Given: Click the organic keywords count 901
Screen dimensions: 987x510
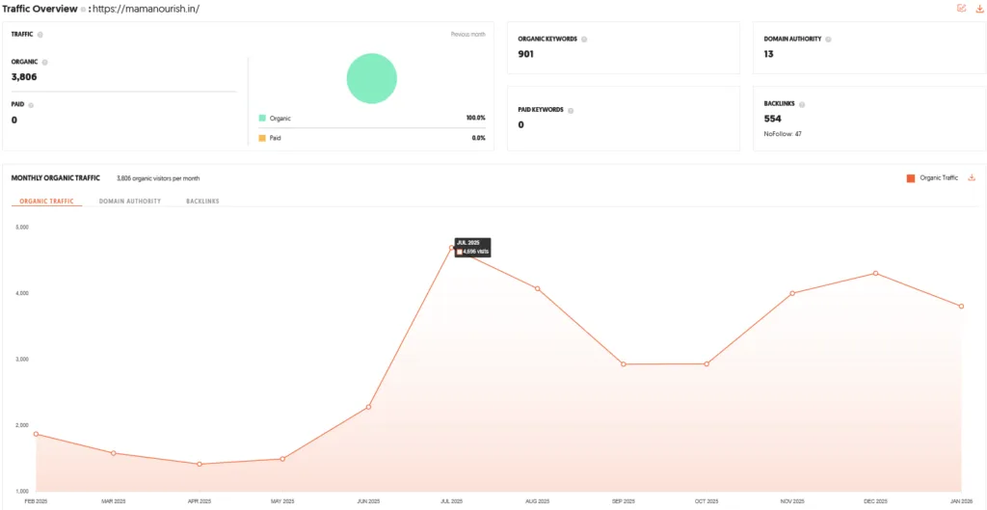Looking at the screenshot, I should pos(525,54).
